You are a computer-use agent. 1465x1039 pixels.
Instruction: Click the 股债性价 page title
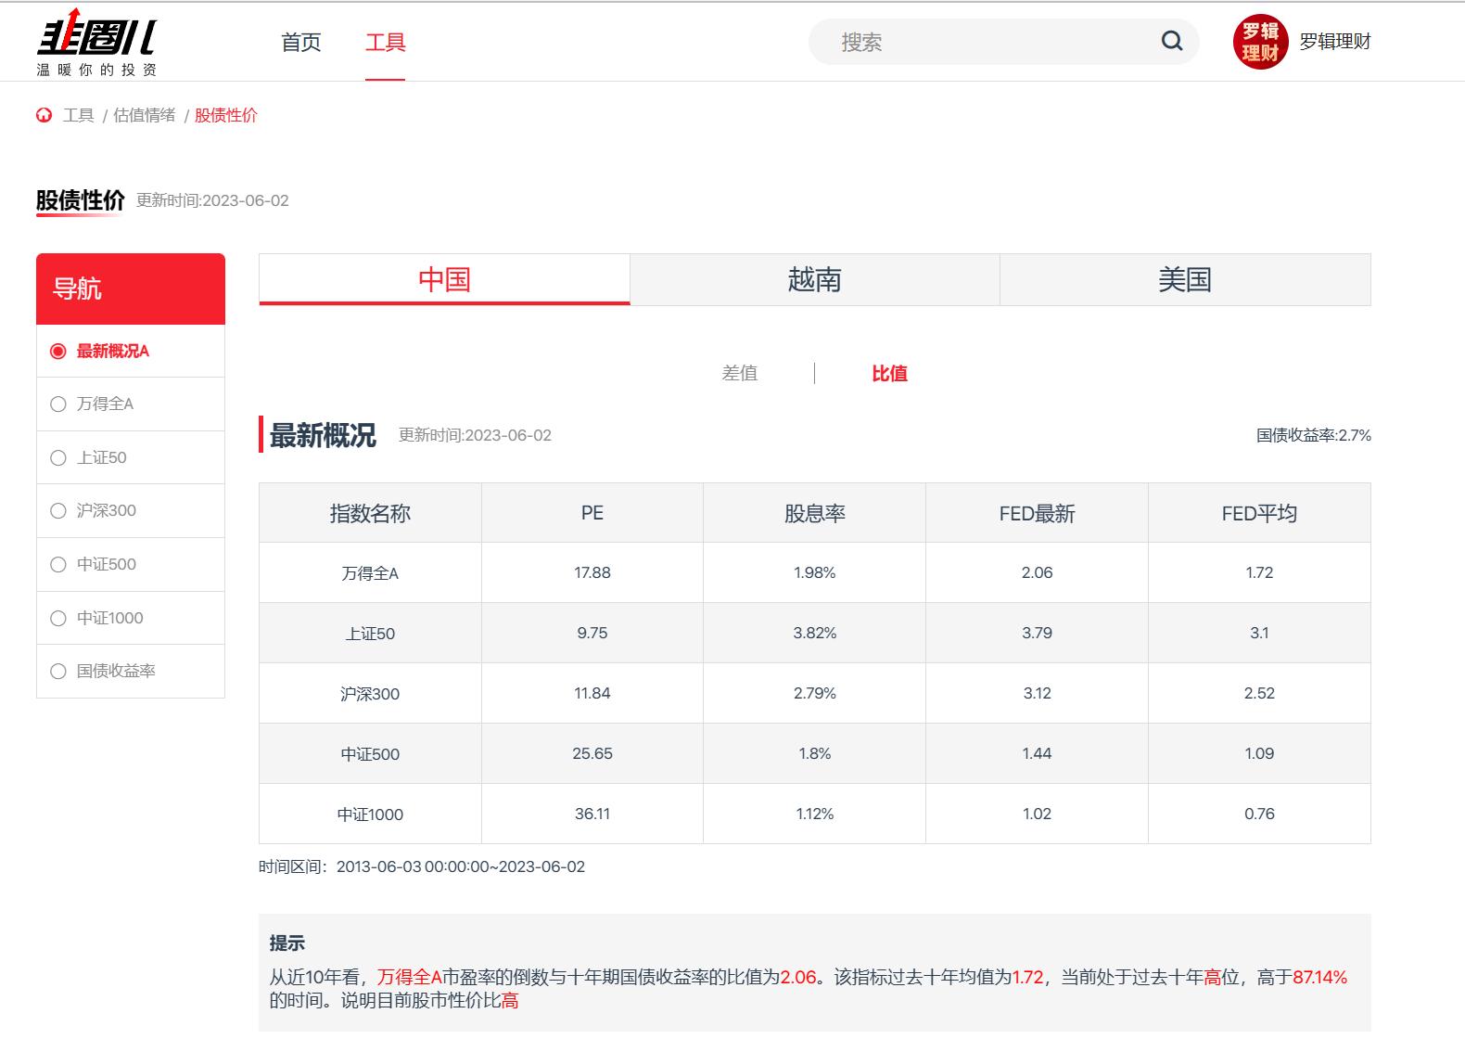[80, 200]
